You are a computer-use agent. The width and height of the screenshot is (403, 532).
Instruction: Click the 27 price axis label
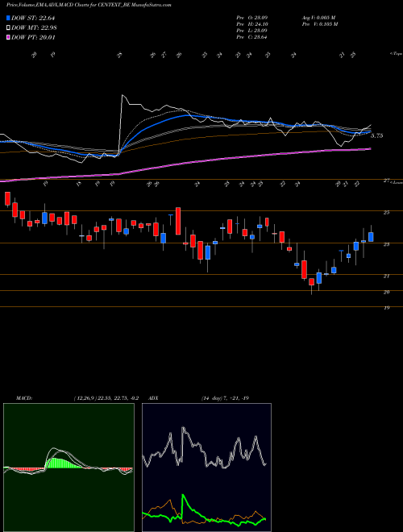(386, 181)
